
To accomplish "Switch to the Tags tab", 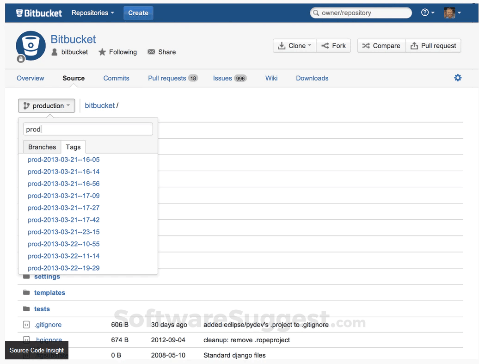I will pyautogui.click(x=73, y=147).
